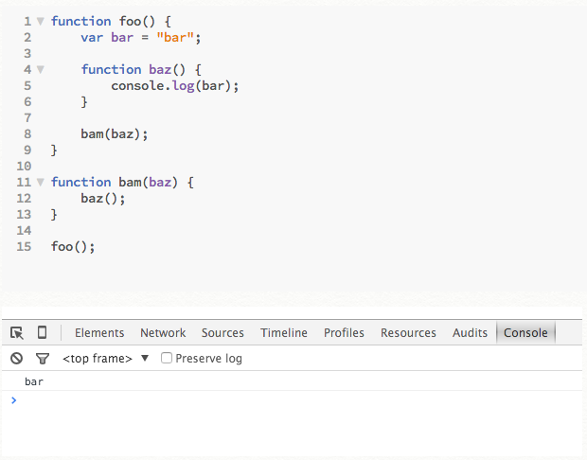
Task: Collapse function foo fold arrow on line 1
Action: [41, 21]
